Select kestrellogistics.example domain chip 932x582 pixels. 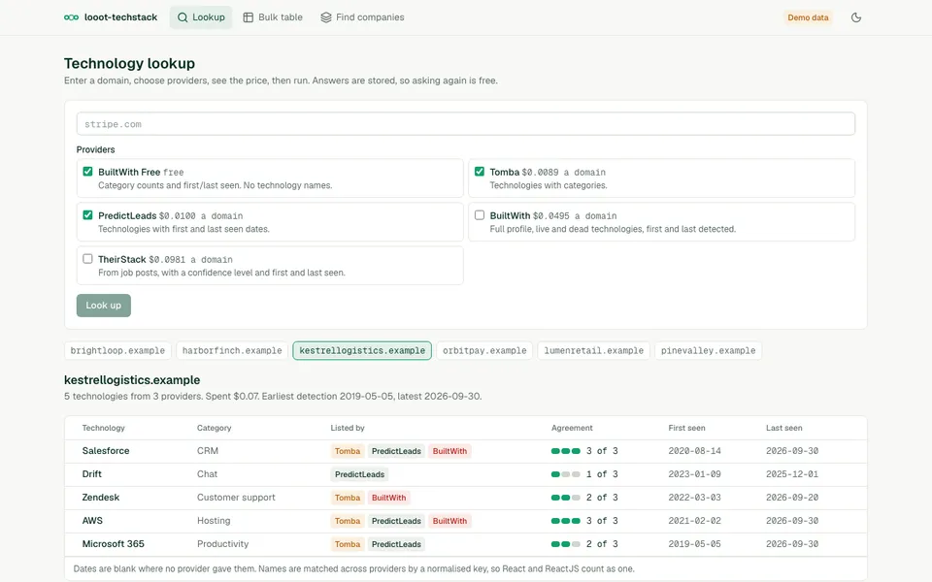(362, 350)
